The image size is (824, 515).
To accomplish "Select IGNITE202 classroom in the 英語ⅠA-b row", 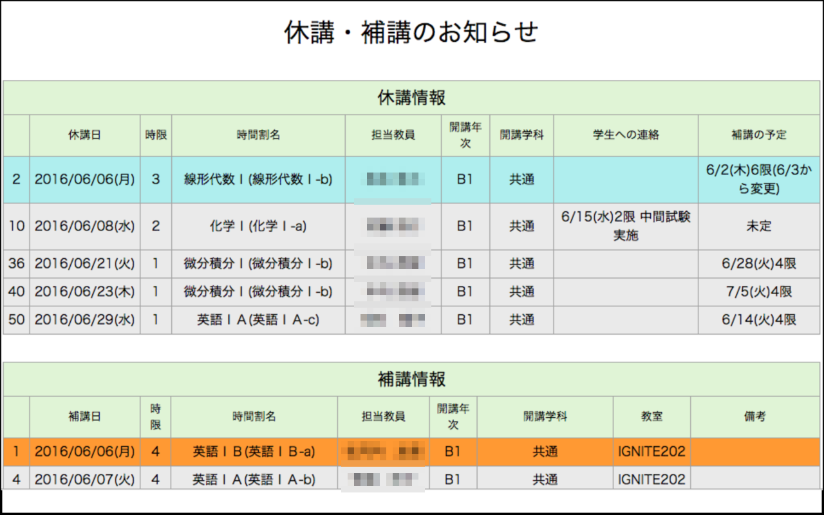I will (651, 480).
